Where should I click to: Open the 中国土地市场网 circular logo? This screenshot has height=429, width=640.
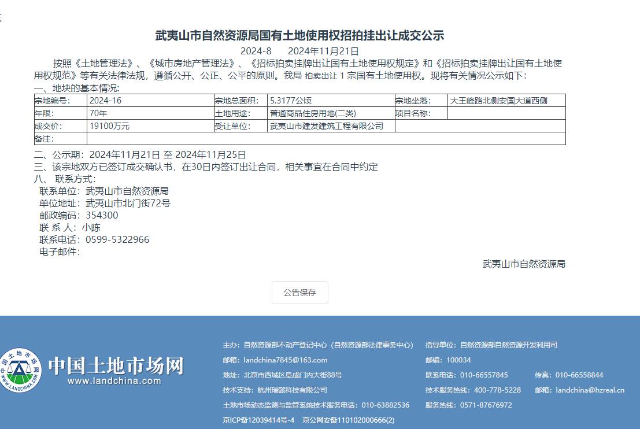click(19, 371)
